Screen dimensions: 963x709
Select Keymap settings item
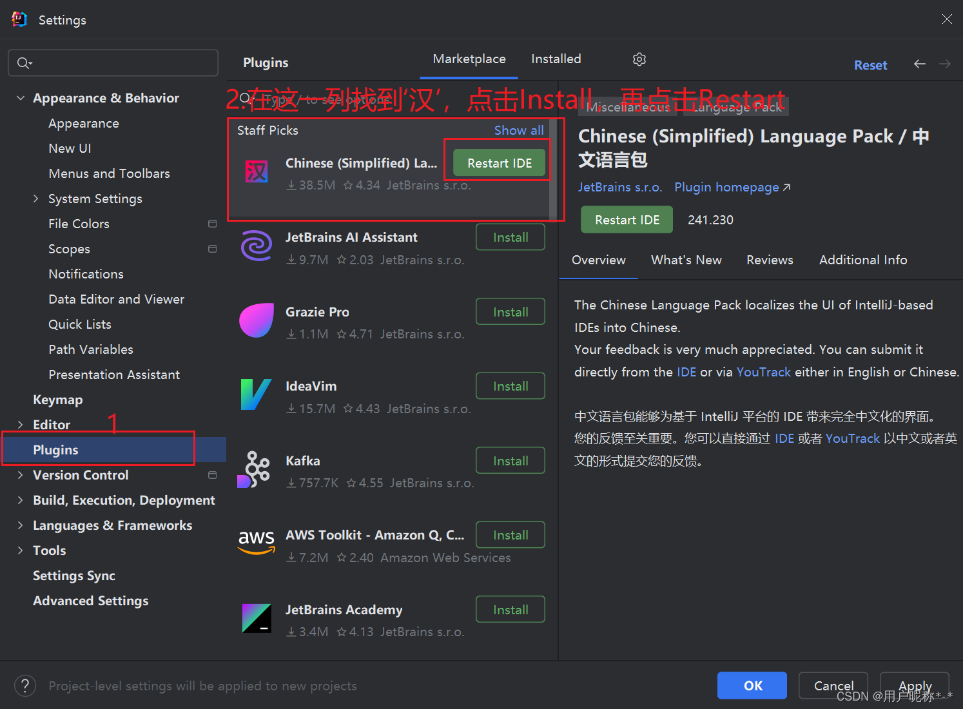coord(58,400)
